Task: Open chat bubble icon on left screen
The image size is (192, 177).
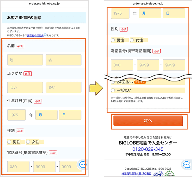Action: 83,165
